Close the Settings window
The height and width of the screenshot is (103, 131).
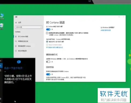click(x=123, y=17)
